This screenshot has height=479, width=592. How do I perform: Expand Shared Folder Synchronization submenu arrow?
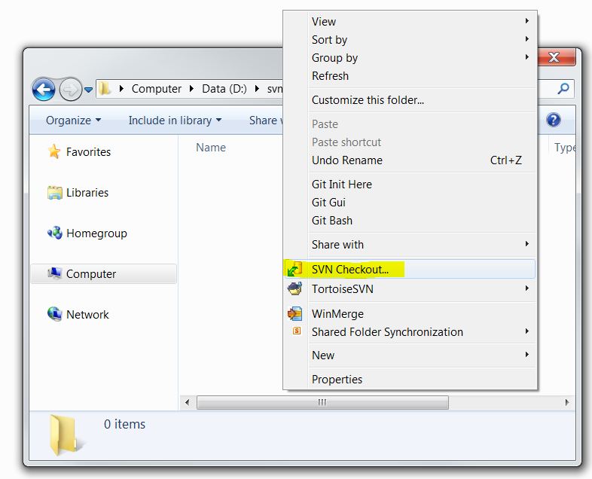coord(527,331)
